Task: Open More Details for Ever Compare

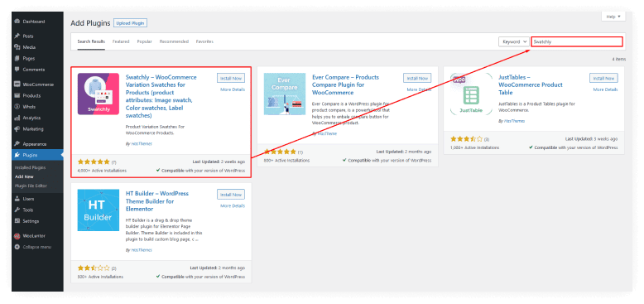Action: pos(419,89)
